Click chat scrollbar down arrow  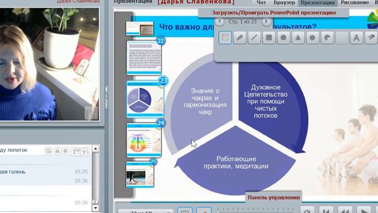pyautogui.click(x=96, y=208)
